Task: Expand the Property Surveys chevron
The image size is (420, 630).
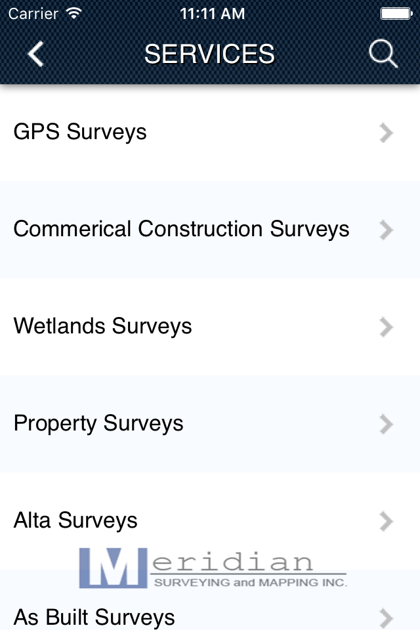Action: [385, 425]
